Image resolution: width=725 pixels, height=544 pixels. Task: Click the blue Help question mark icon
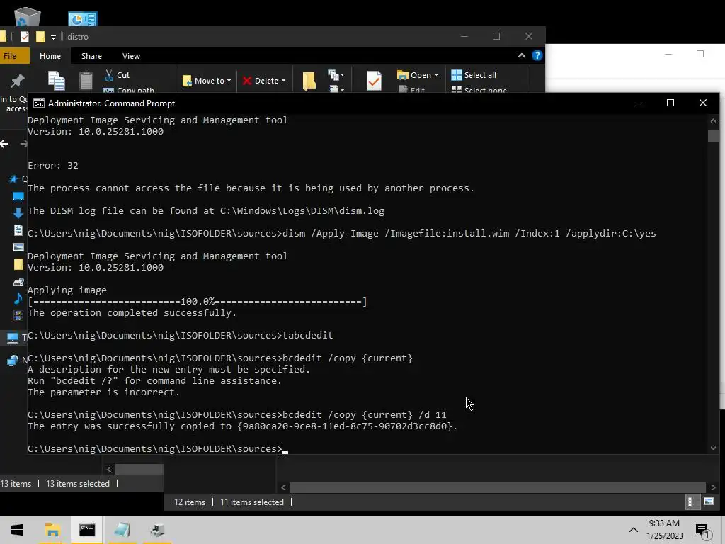click(537, 55)
